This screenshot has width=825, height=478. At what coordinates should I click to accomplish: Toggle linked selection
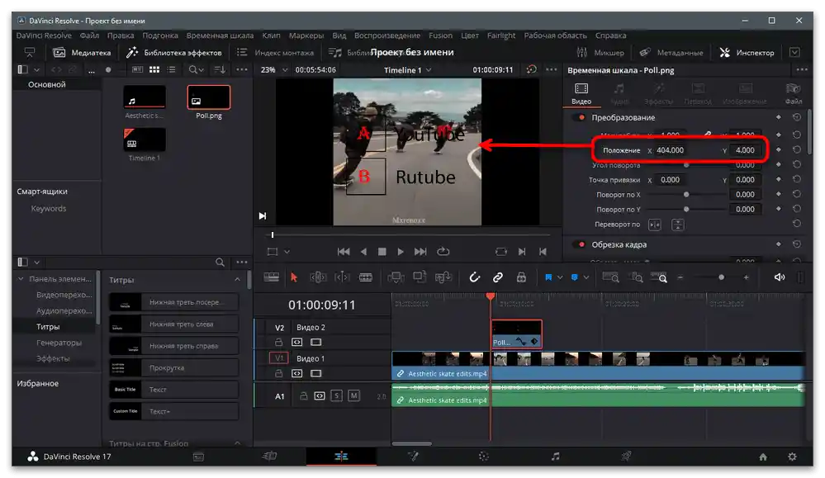point(498,277)
